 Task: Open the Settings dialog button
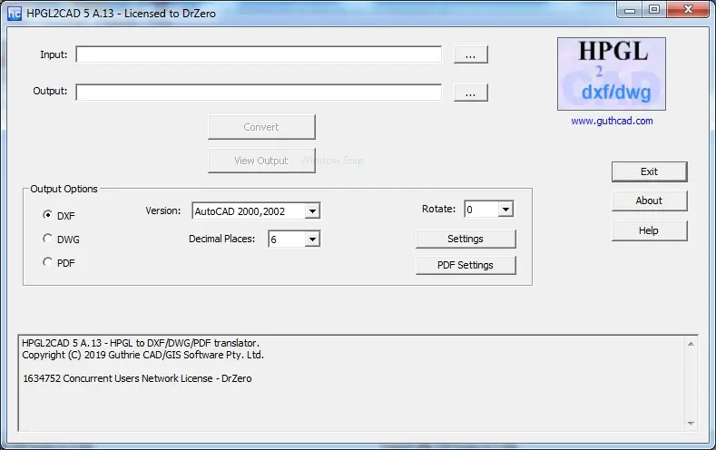(466, 240)
